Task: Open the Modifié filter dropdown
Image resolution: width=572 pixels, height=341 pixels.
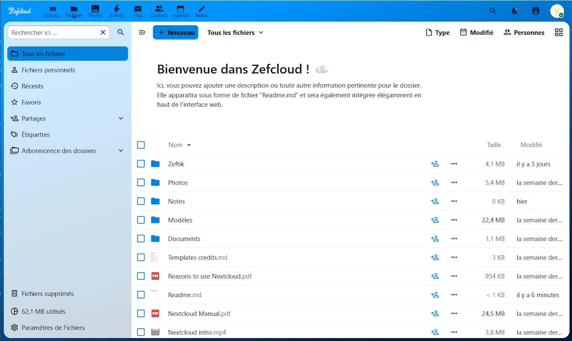Action: coord(477,32)
